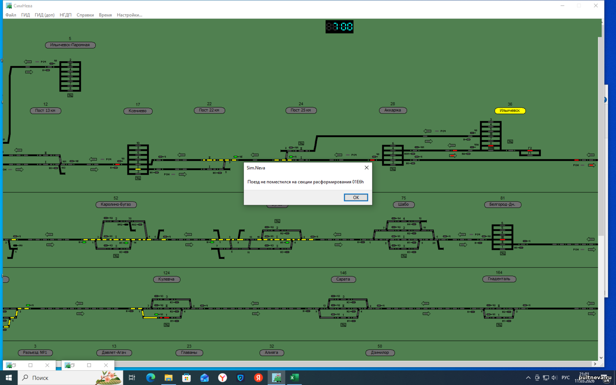Viewport: 616px width, 385px height.
Task: Open the Файл menu
Action: (x=11, y=15)
